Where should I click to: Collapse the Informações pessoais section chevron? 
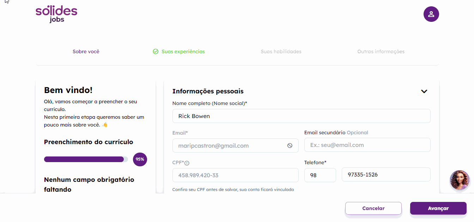pyautogui.click(x=424, y=91)
